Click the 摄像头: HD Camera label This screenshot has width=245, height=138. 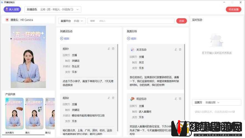point(22,20)
